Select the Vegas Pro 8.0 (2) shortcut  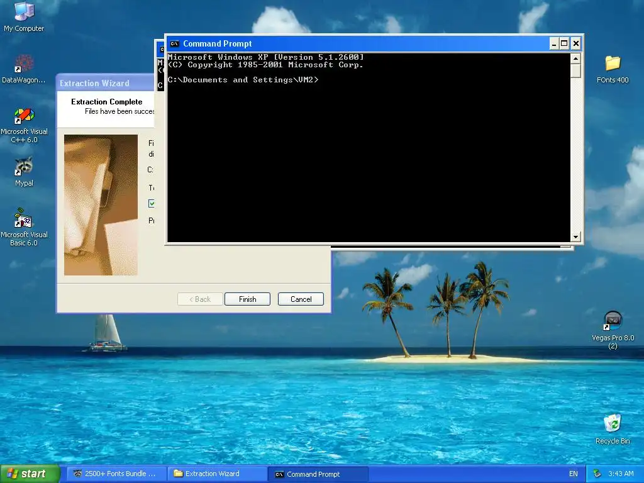pyautogui.click(x=613, y=330)
